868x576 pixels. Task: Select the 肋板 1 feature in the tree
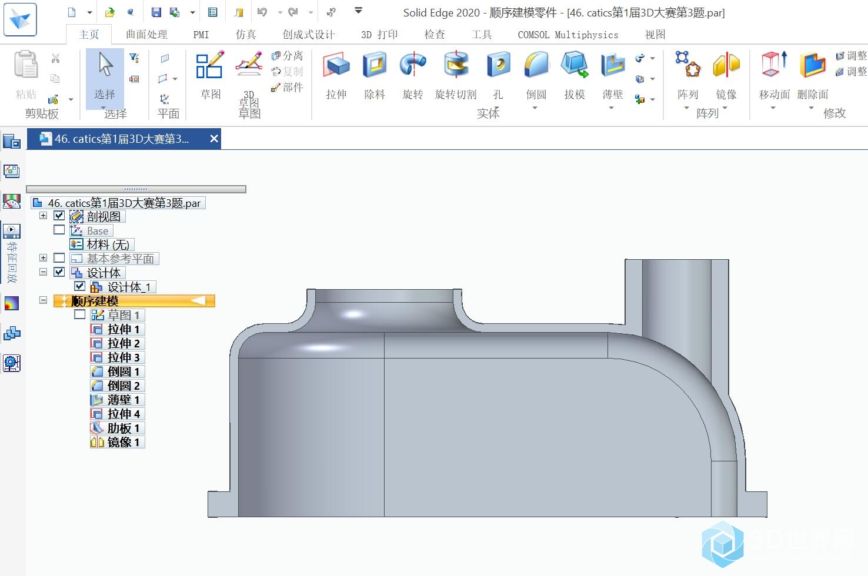click(x=117, y=428)
